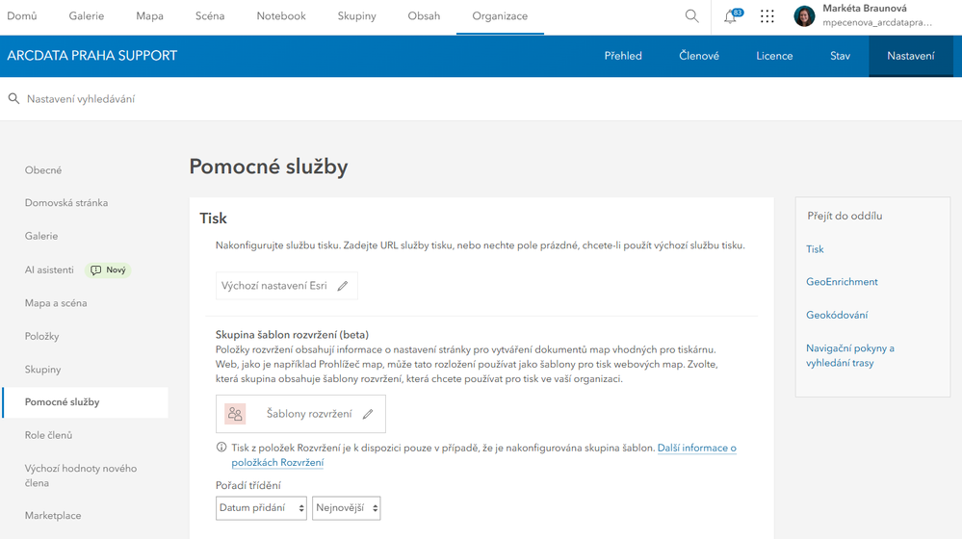Expand the Nejnovější order dropdown
This screenshot has height=539, width=962.
(x=346, y=507)
